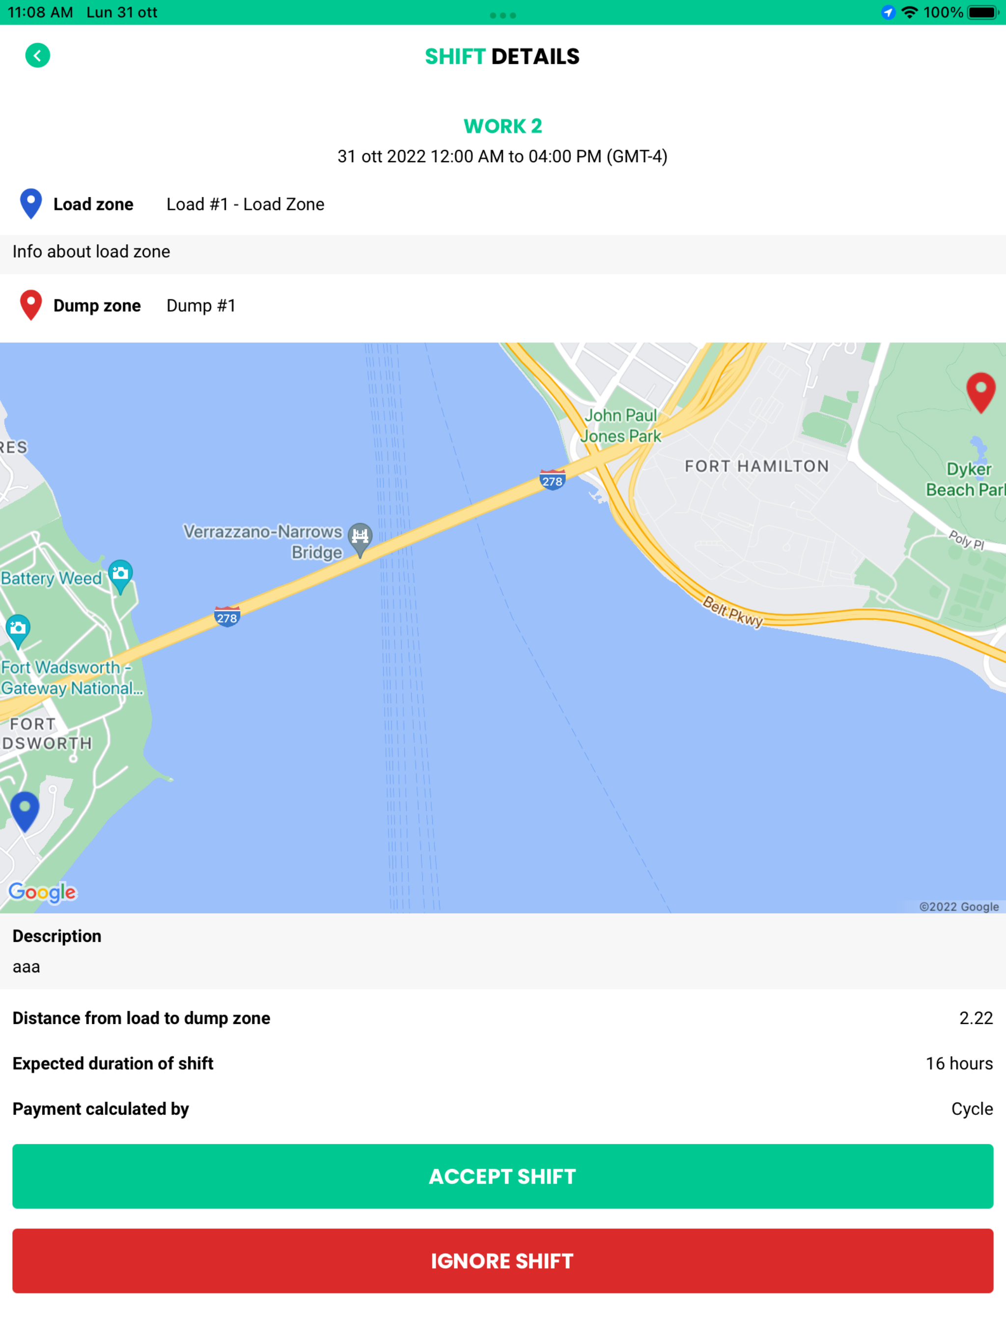Tap the Belt Pkwy road label
Image resolution: width=1006 pixels, height=1343 pixels.
click(x=732, y=612)
